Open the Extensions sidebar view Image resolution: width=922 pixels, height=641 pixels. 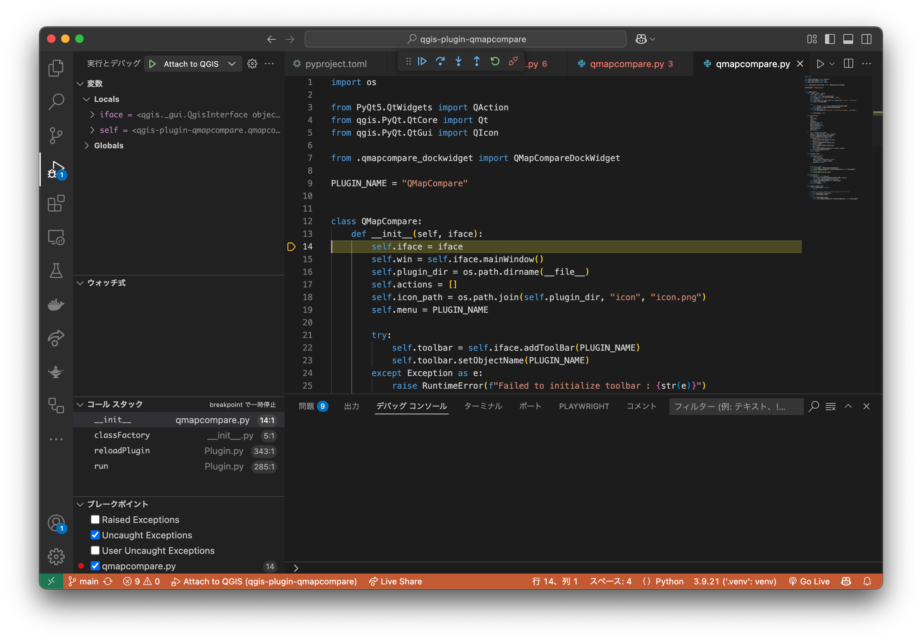pyautogui.click(x=56, y=203)
